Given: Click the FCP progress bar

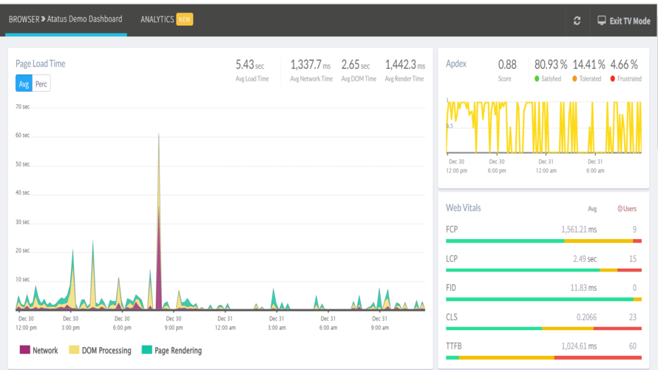Looking at the screenshot, I should click(x=543, y=241).
